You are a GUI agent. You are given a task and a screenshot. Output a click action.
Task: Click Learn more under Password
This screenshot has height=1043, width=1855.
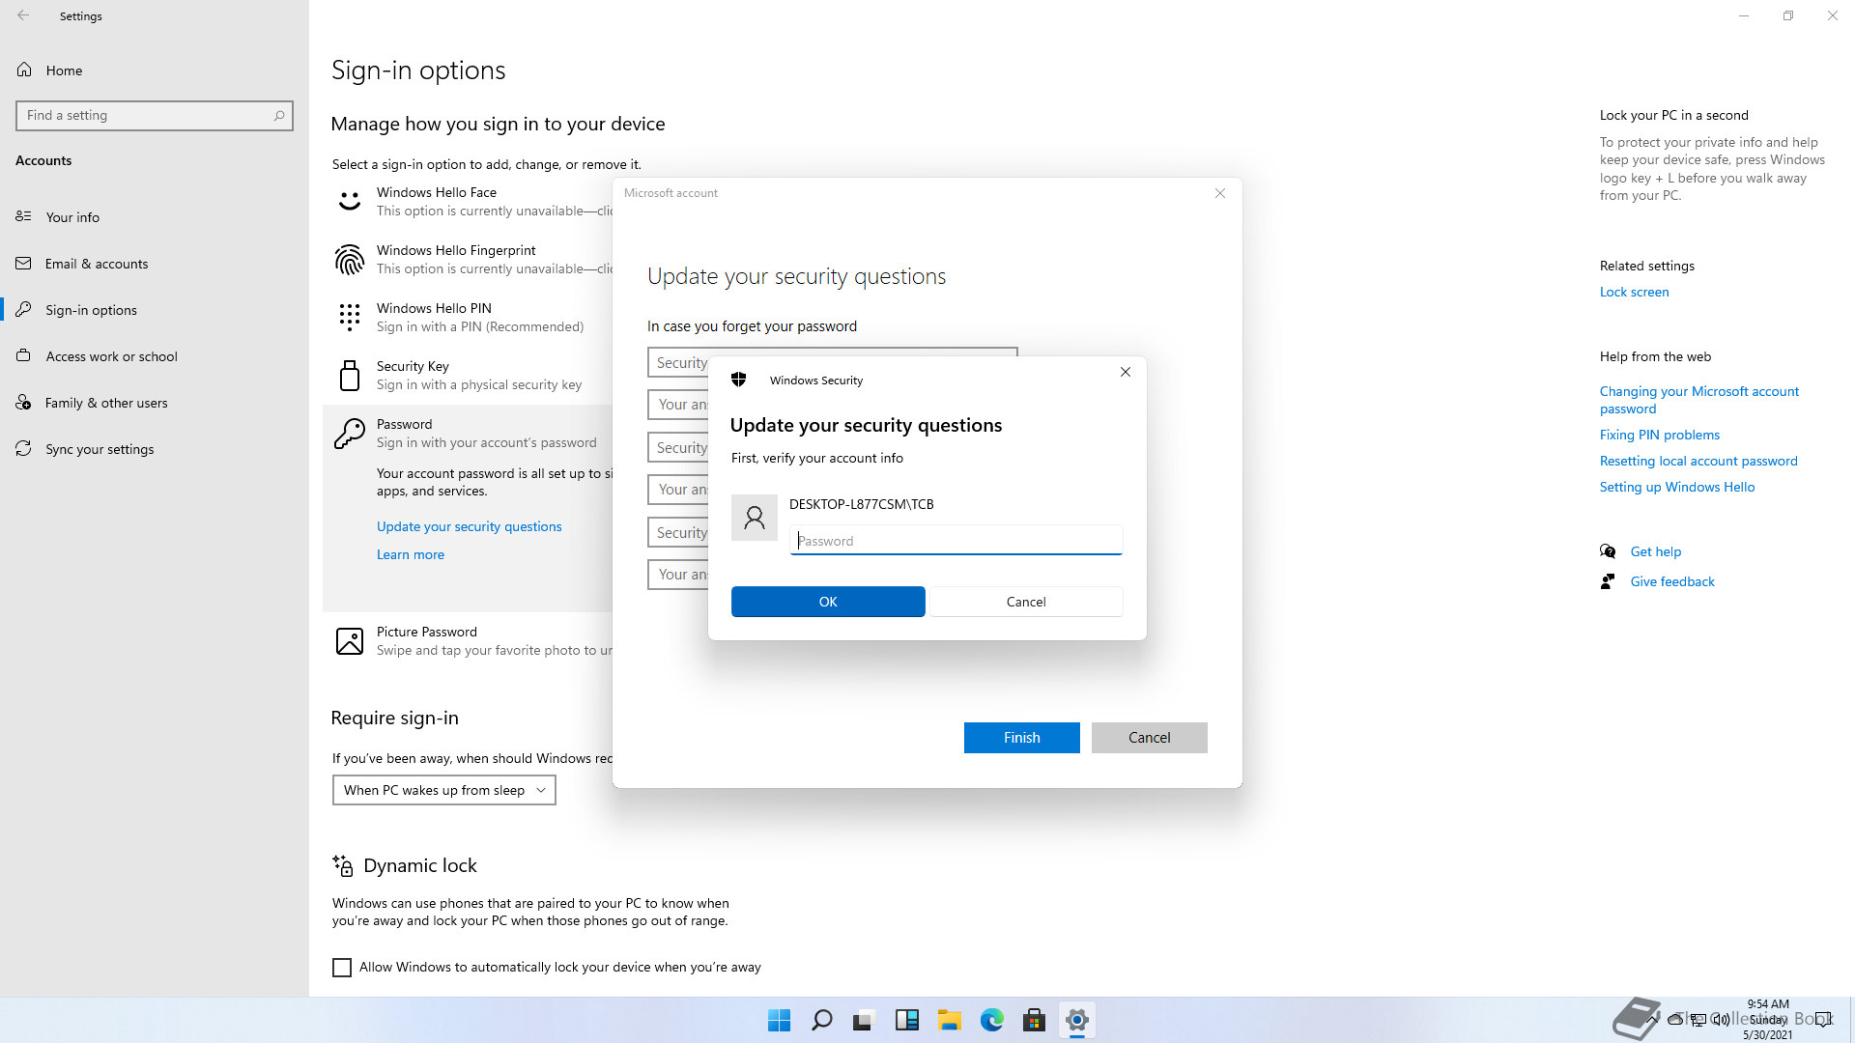[x=411, y=554]
